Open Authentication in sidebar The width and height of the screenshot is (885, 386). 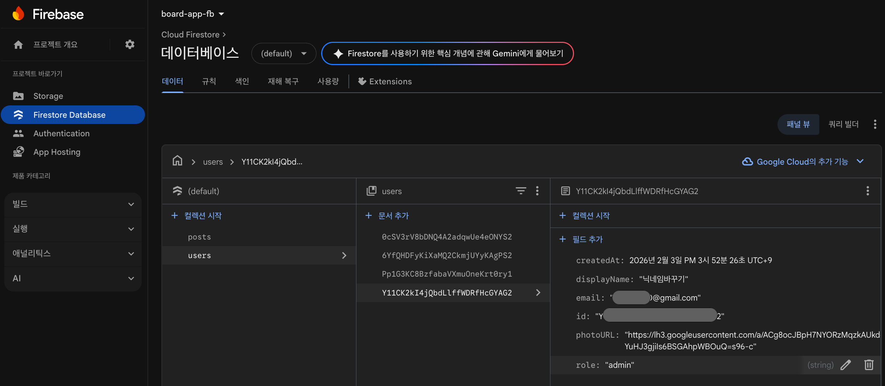click(x=61, y=133)
